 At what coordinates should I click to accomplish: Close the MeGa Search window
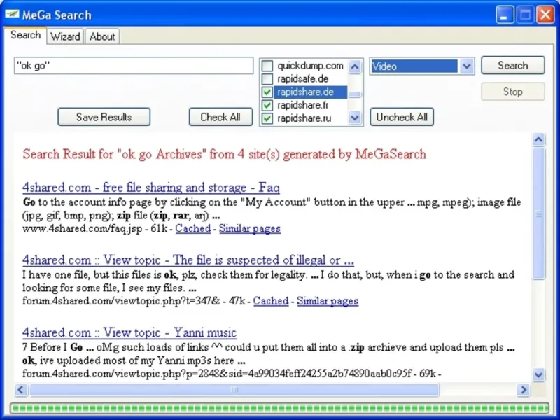tap(545, 15)
